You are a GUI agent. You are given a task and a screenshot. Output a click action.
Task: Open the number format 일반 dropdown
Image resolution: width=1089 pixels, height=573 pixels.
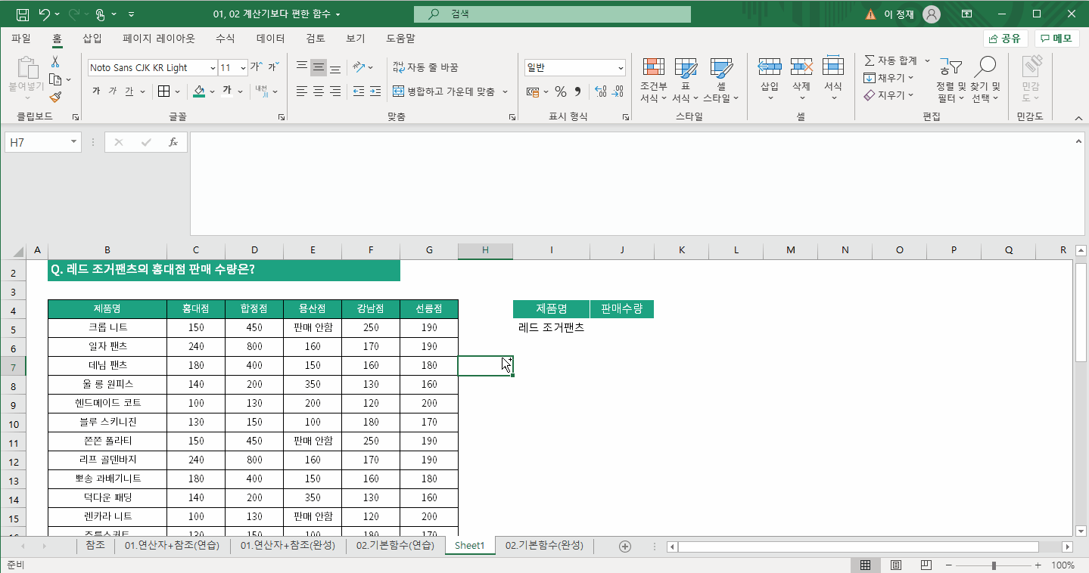point(621,68)
